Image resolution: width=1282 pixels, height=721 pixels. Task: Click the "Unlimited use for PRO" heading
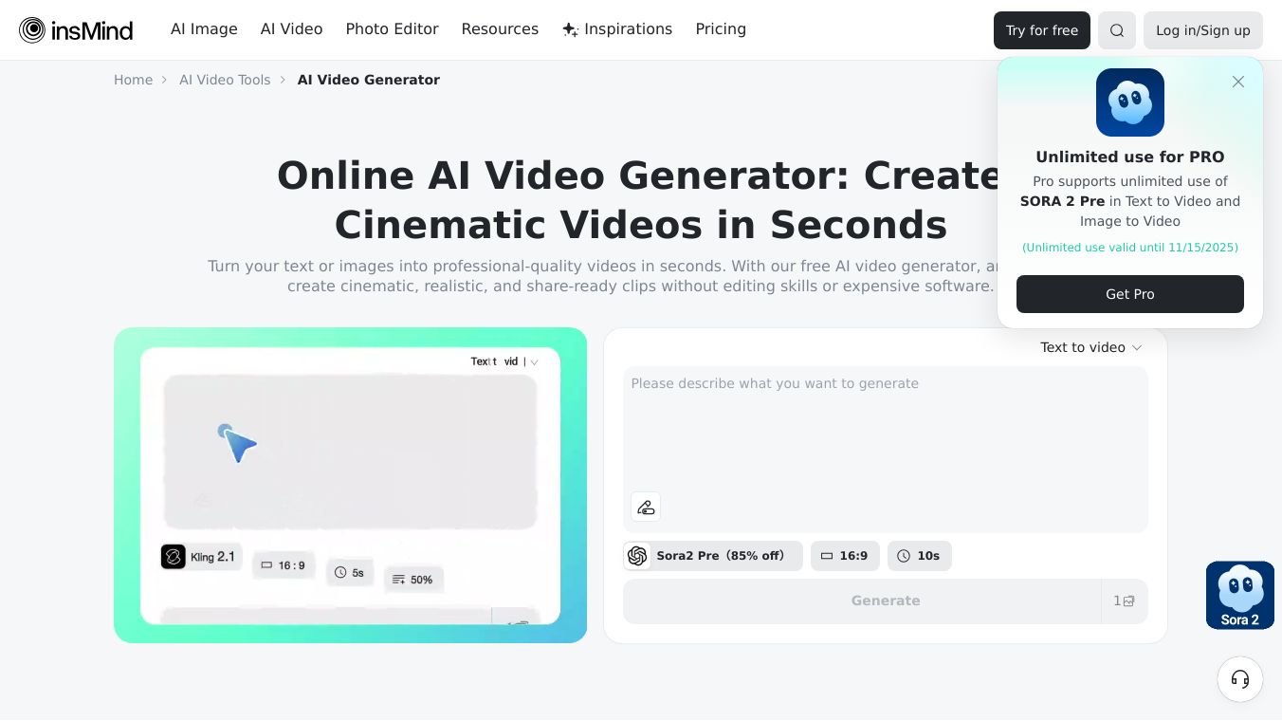tap(1130, 157)
